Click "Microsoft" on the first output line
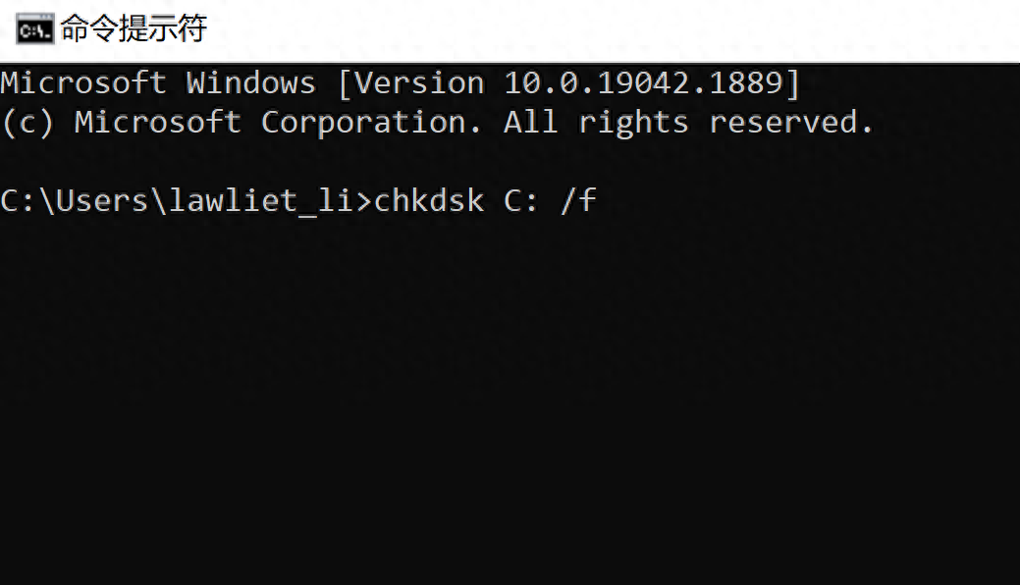The image size is (1020, 585). [83, 83]
